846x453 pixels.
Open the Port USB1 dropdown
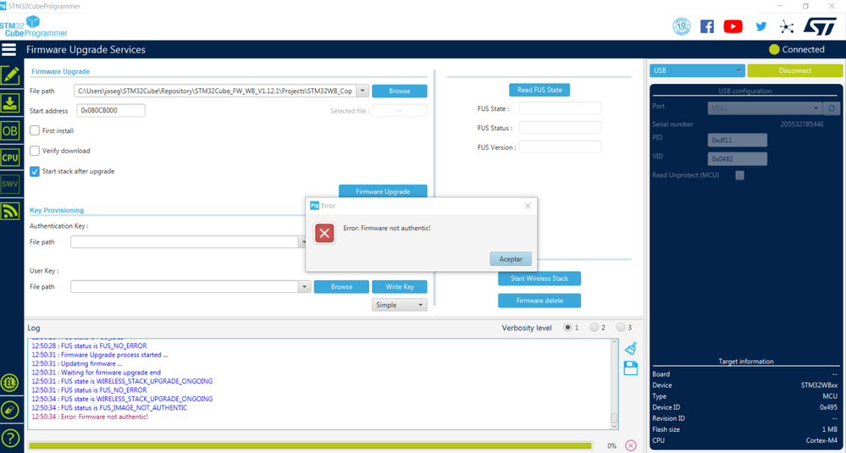(765, 108)
